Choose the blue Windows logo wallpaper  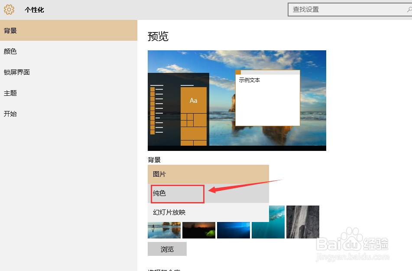[233, 230]
